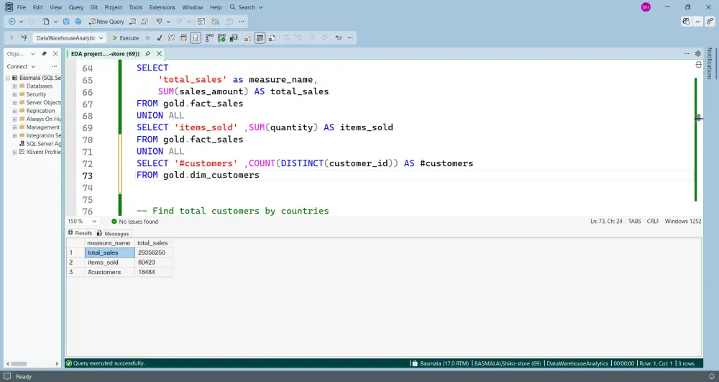This screenshot has height=382, width=719.
Task: Toggle IntelliSense Enabled button
Action: click(x=196, y=38)
